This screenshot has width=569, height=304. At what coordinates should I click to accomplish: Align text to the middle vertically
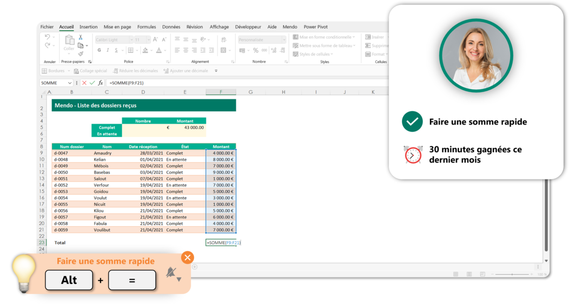point(186,39)
